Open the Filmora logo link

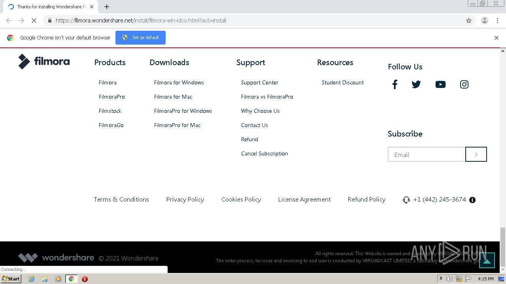[44, 62]
